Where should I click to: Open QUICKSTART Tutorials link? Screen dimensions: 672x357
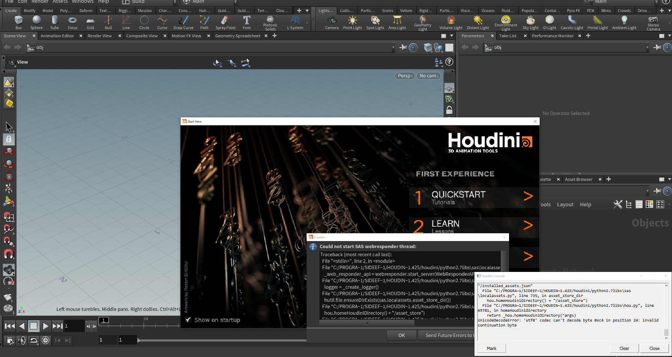[x=474, y=197]
